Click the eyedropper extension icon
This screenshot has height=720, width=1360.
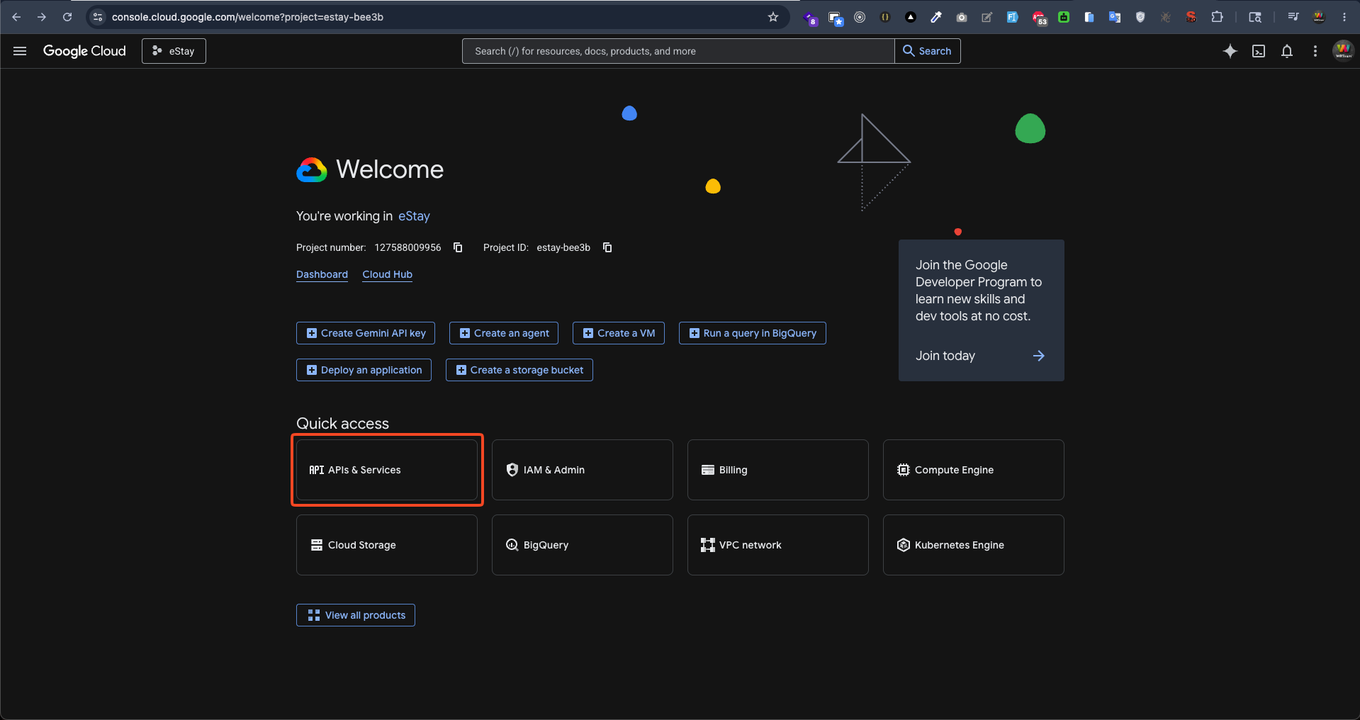point(936,17)
